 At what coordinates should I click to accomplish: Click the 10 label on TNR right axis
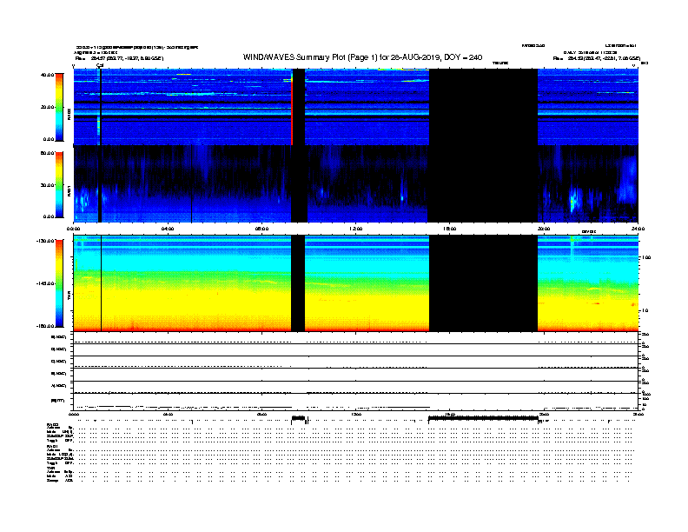click(x=645, y=310)
